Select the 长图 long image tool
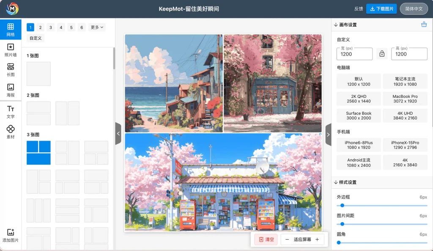 click(x=11, y=70)
